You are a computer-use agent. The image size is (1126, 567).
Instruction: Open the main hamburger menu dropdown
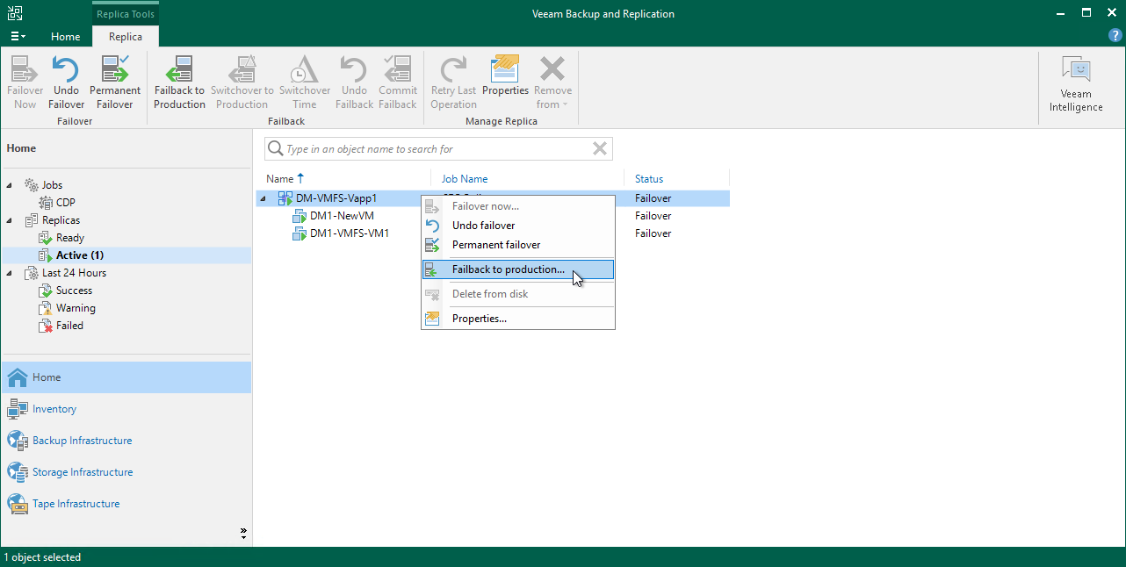18,37
